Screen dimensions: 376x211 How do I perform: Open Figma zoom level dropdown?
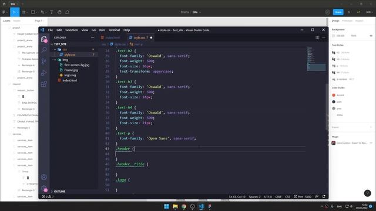click(369, 12)
